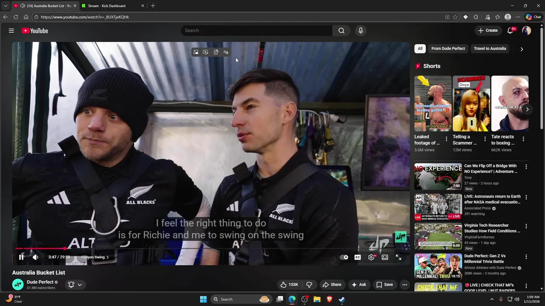
Task: Select the All filter chip
Action: click(x=420, y=48)
